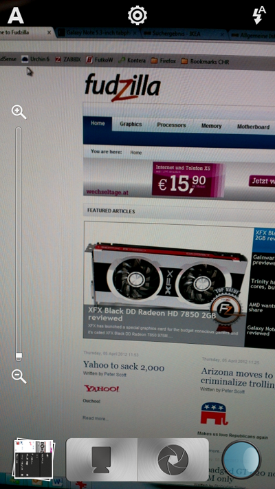Switch to the Allgemeine tab
This screenshot has width=275, height=489.
pyautogui.click(x=253, y=35)
